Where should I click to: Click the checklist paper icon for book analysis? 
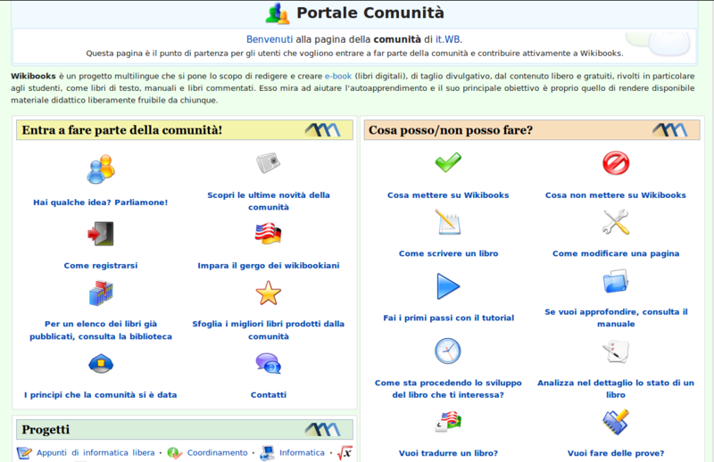point(616,351)
